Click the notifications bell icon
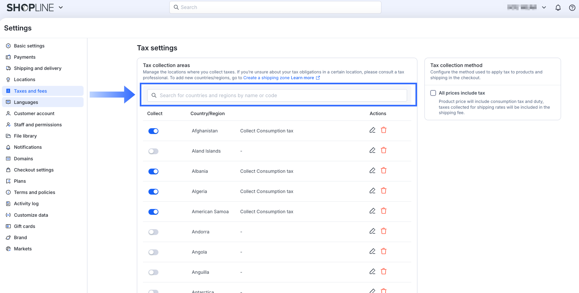This screenshot has width=579, height=293. 558,8
